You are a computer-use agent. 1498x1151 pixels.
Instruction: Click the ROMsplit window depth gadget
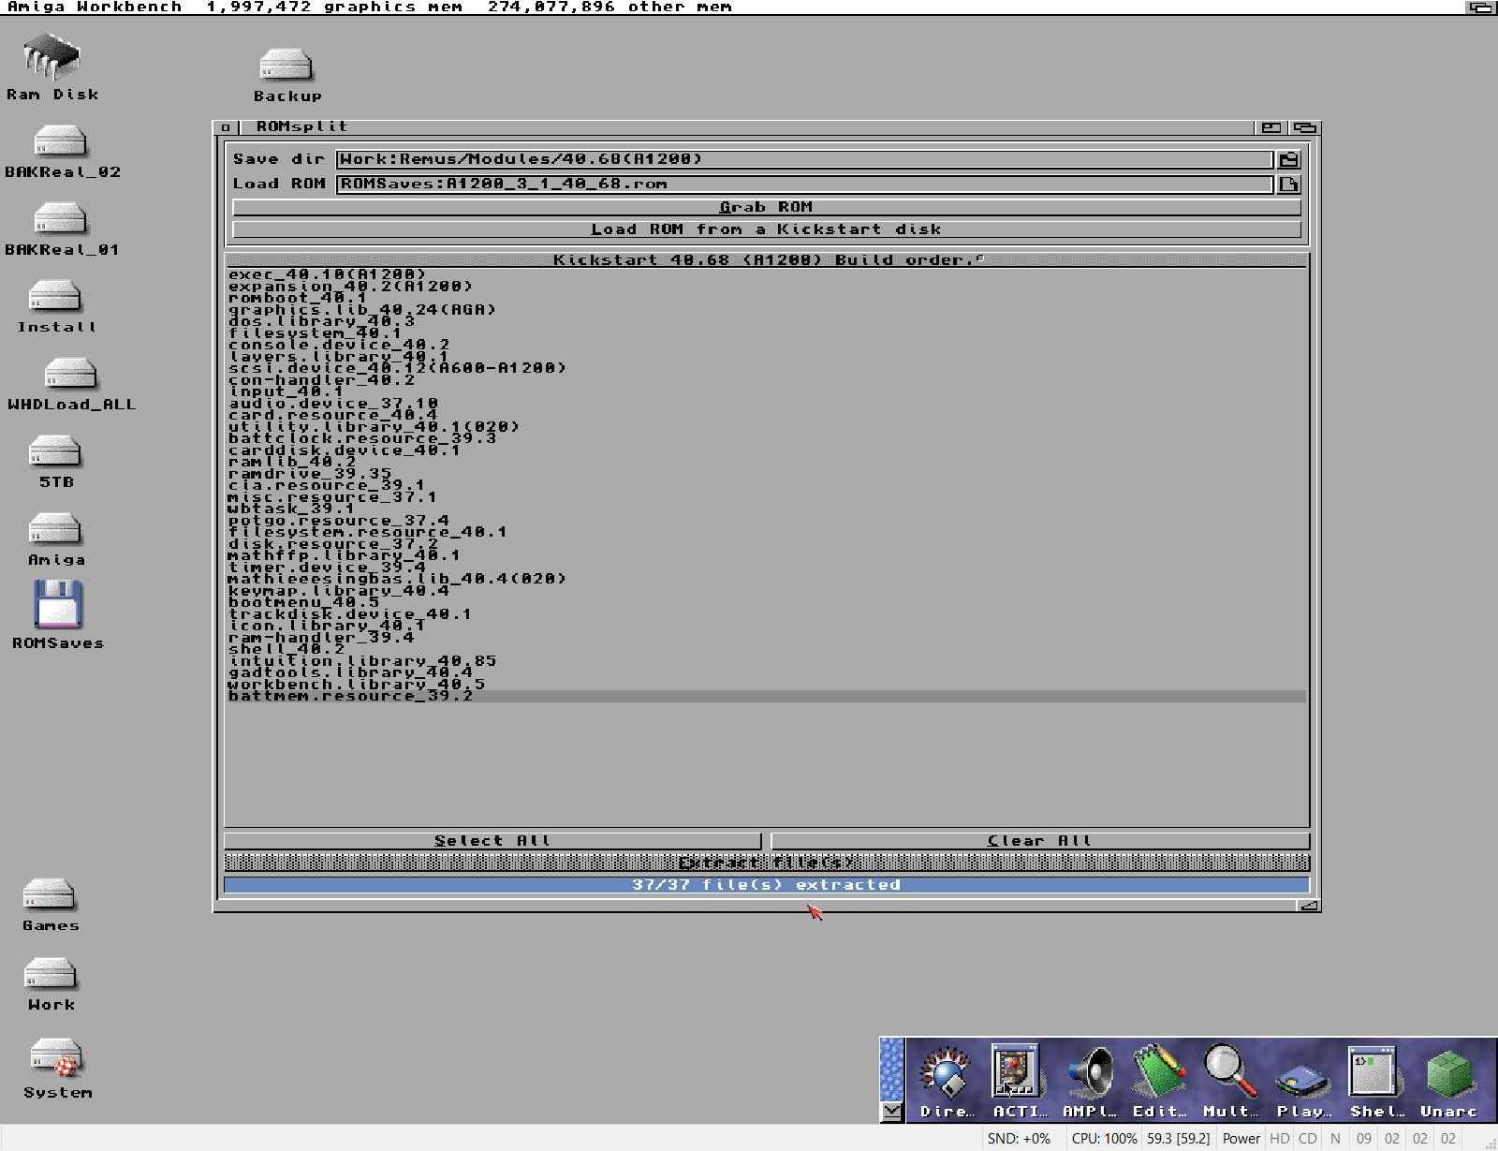[1305, 127]
